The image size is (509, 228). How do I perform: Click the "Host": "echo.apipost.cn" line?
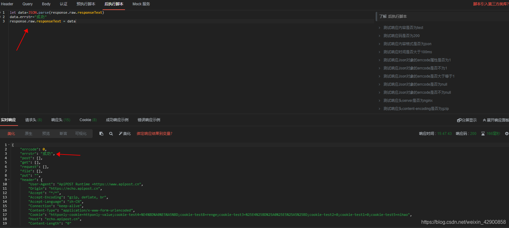(55, 219)
